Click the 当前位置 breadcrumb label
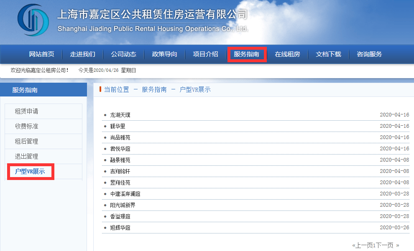 [x=116, y=90]
